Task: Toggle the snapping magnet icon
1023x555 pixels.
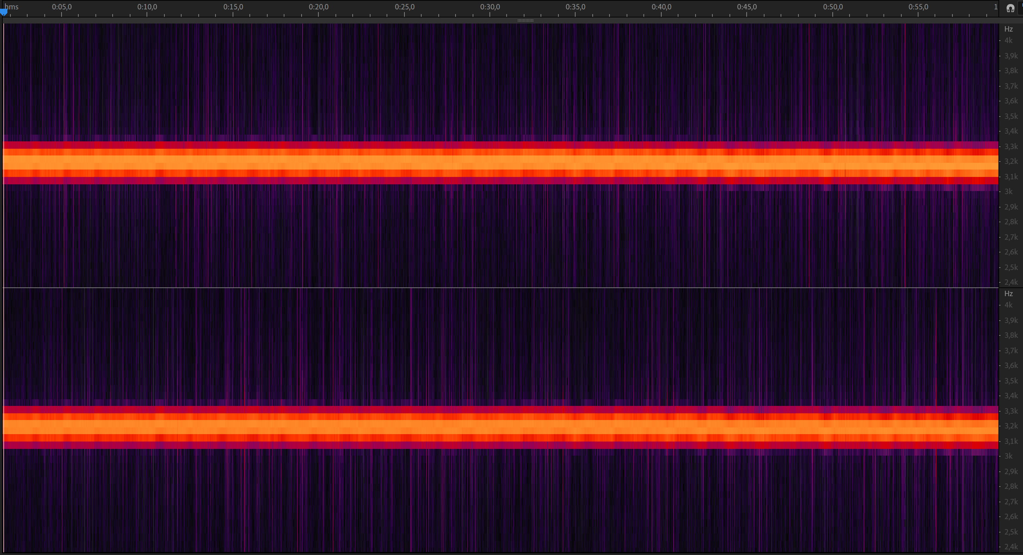Action: (x=1010, y=8)
